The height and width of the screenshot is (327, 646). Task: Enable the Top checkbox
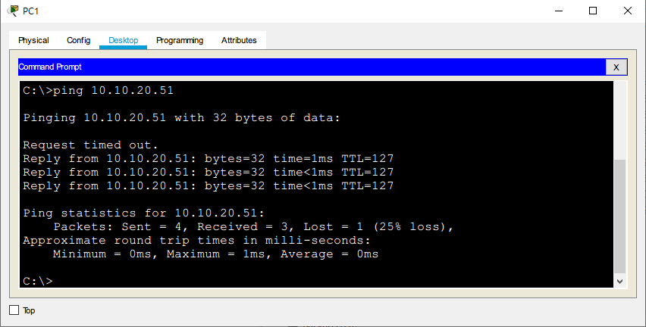(14, 310)
